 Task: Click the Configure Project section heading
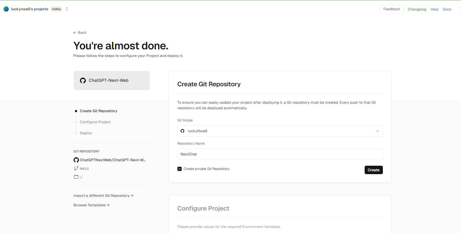(x=203, y=208)
